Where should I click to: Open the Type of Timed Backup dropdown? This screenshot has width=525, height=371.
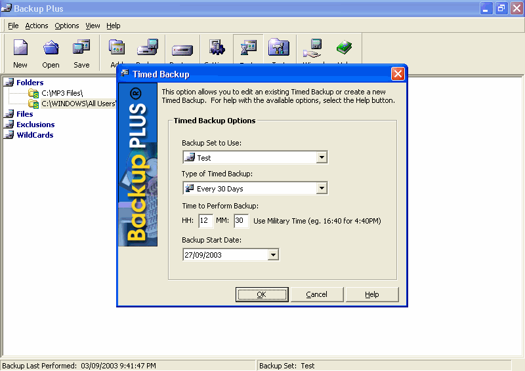[322, 188]
